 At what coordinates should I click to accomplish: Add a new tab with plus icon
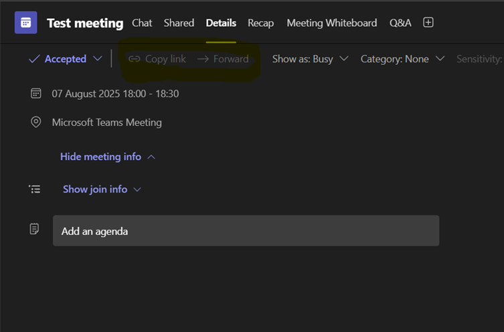tap(428, 23)
